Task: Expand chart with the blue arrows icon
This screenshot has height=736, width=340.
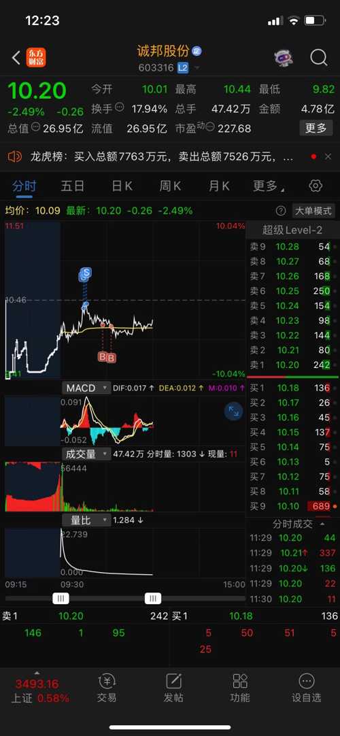Action: pos(233,412)
